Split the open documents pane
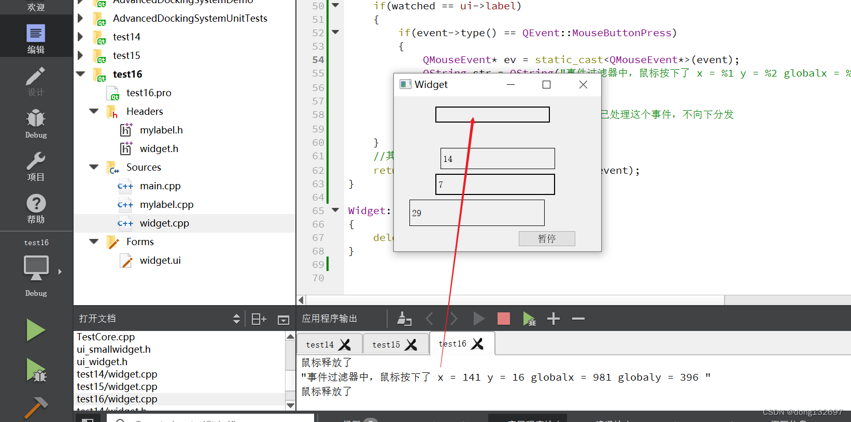Screen dimensions: 851x422 tap(259, 319)
